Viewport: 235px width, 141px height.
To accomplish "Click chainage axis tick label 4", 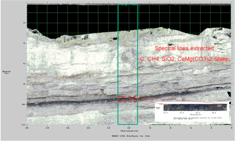I will coord(191,128).
